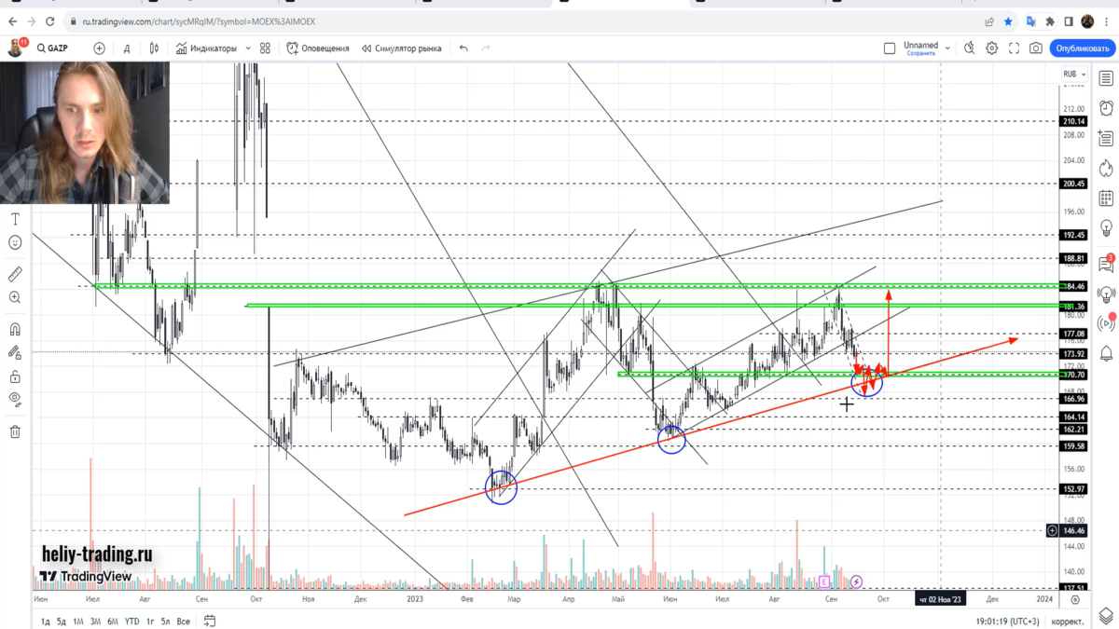Open the hotlists flame icon
This screenshot has width=1119, height=629.
[1106, 169]
